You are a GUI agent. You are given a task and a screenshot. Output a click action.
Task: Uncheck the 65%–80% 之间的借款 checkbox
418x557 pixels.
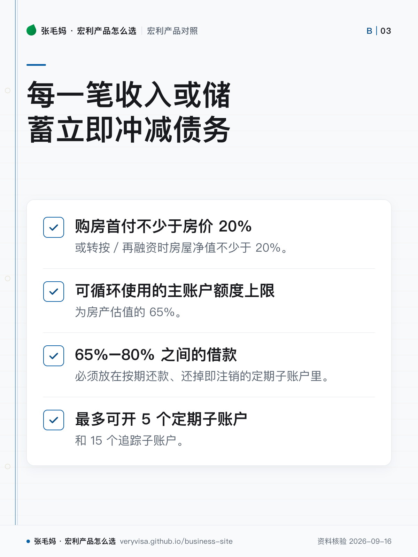54,356
